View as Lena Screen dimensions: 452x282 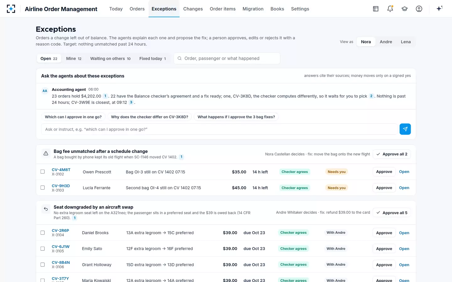(406, 42)
